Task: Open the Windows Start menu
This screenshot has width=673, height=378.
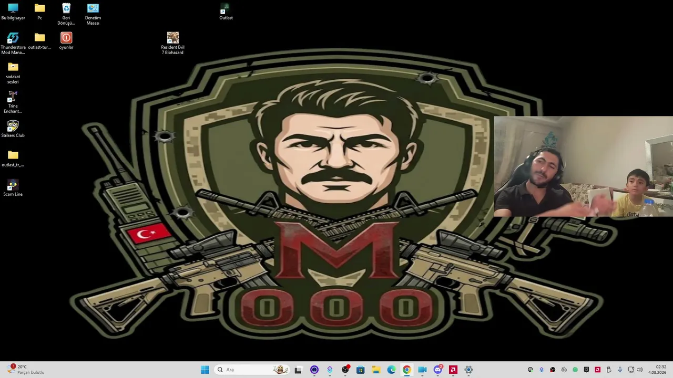Action: [205, 370]
